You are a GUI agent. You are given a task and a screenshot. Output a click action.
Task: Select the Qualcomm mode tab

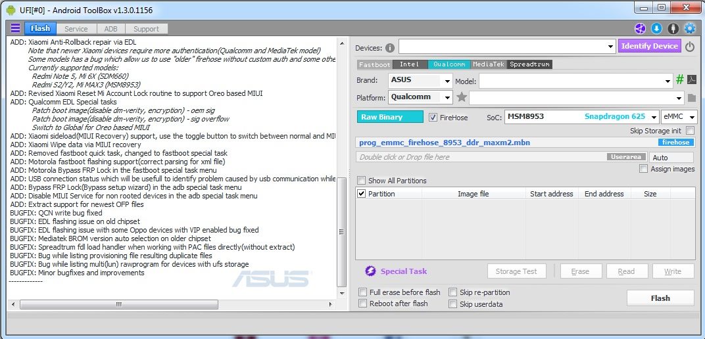449,64
